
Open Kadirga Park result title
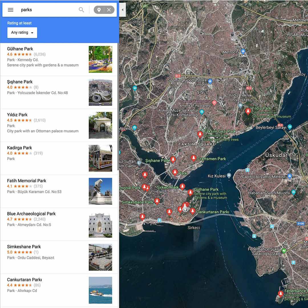point(19,148)
